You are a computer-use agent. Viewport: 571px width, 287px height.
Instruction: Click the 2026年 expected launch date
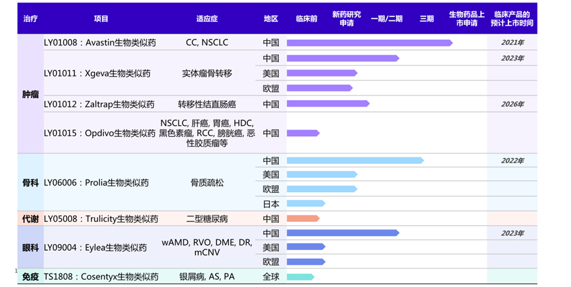[x=512, y=104]
